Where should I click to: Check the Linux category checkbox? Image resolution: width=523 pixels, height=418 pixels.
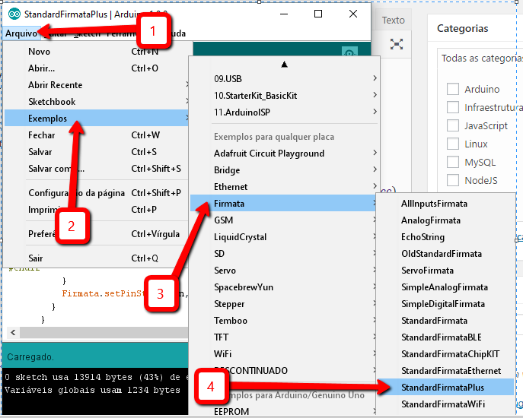(x=453, y=144)
